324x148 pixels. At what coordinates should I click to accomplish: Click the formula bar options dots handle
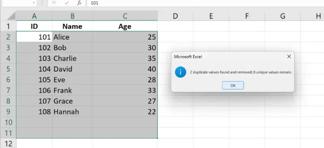coord(43,3)
